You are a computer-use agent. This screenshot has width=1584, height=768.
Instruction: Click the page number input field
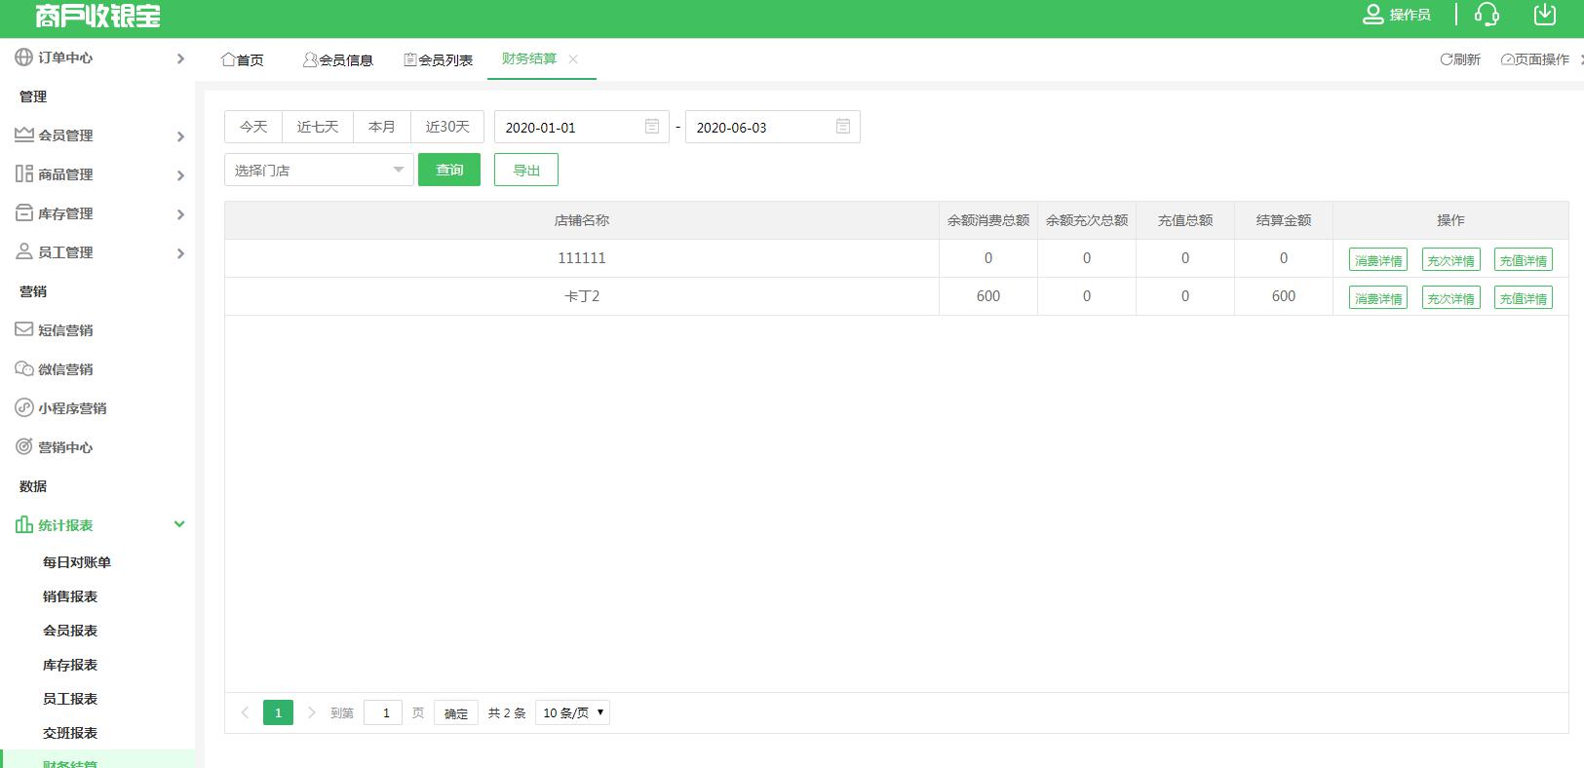pos(383,712)
